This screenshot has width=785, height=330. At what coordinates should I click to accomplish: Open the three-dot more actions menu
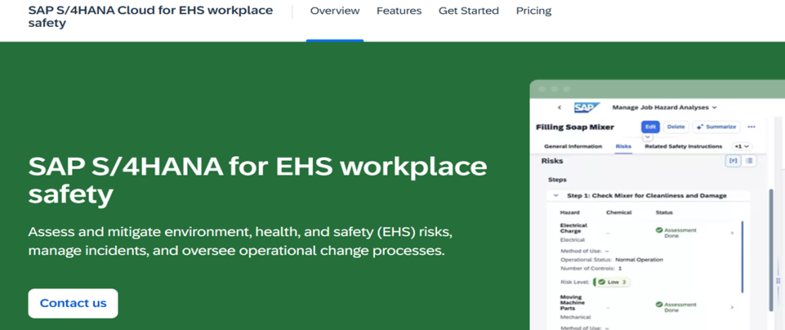pyautogui.click(x=751, y=127)
